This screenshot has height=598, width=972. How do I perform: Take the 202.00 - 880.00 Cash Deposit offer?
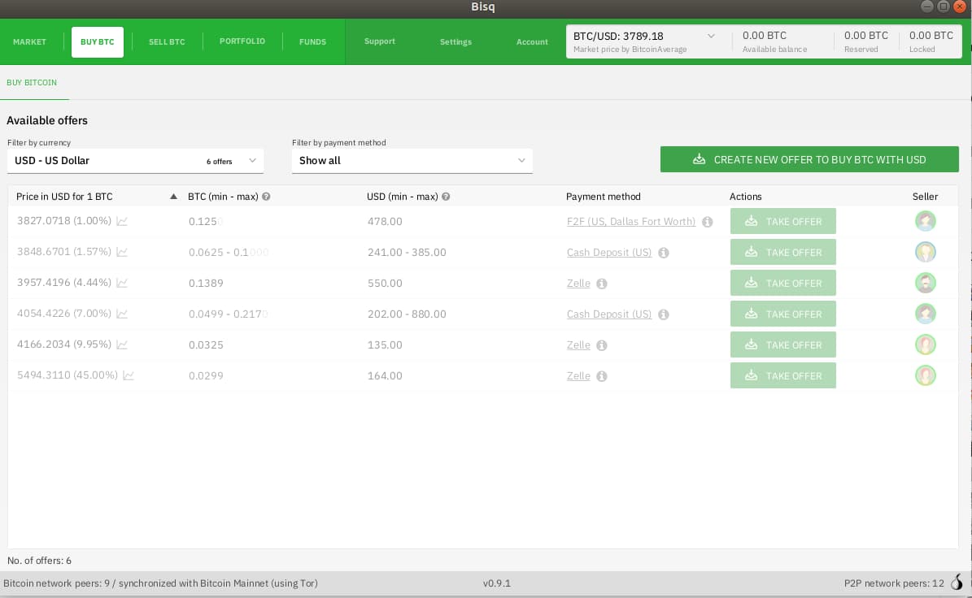point(783,314)
